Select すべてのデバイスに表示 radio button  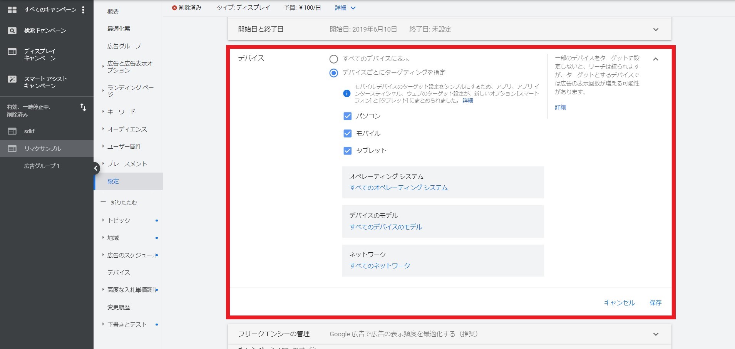334,59
